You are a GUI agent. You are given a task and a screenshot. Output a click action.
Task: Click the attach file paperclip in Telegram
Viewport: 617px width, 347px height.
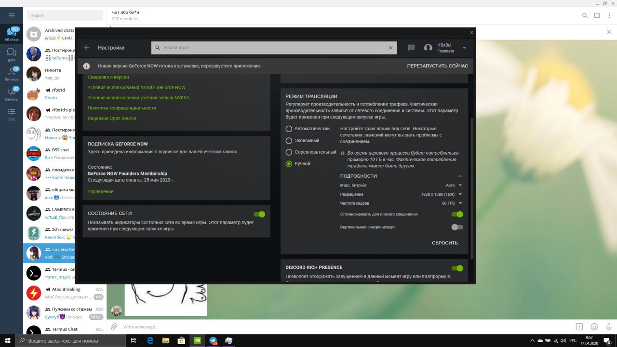[x=114, y=327]
